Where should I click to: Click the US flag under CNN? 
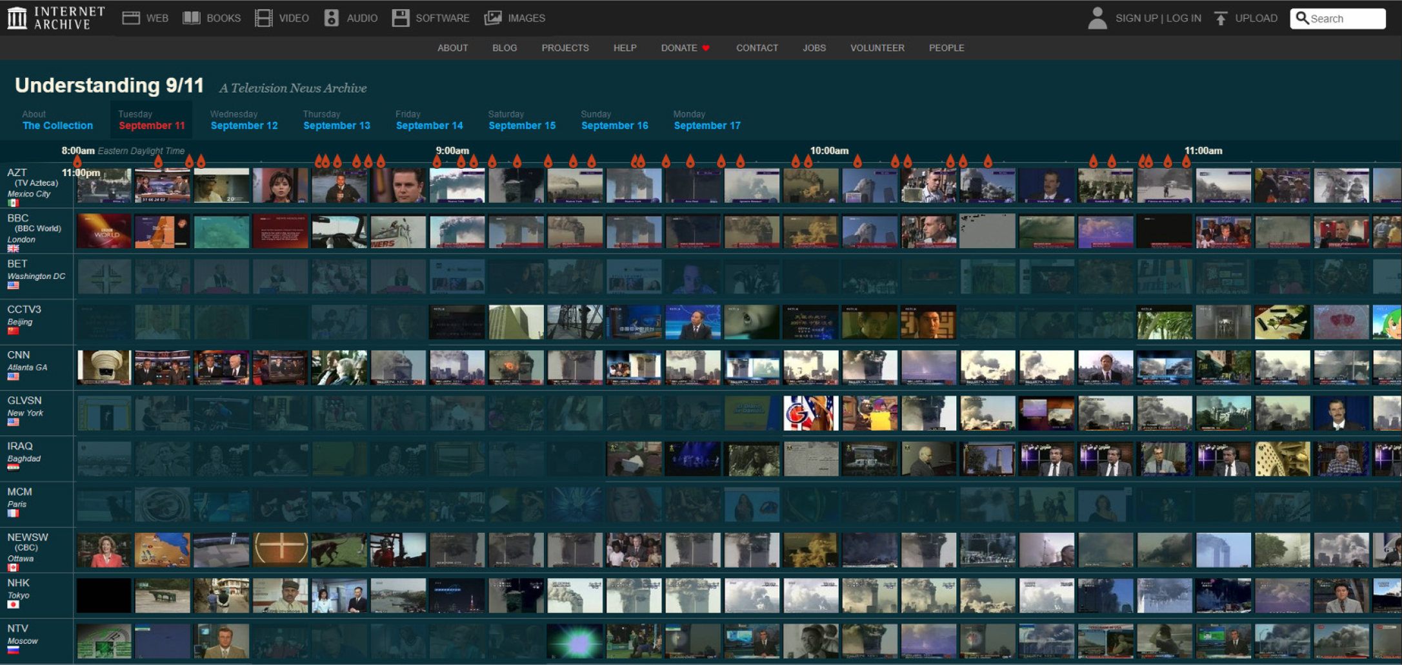click(13, 376)
